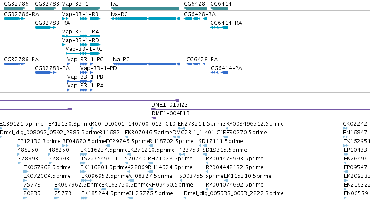Click the Vap-33-1-RD transcript

[81, 45]
